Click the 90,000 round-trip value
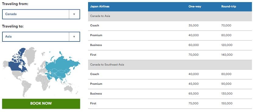The image size is (253, 112). coord(226,84)
